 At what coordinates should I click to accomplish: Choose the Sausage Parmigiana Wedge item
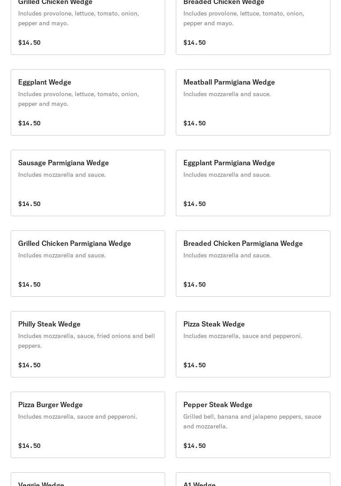tap(88, 183)
